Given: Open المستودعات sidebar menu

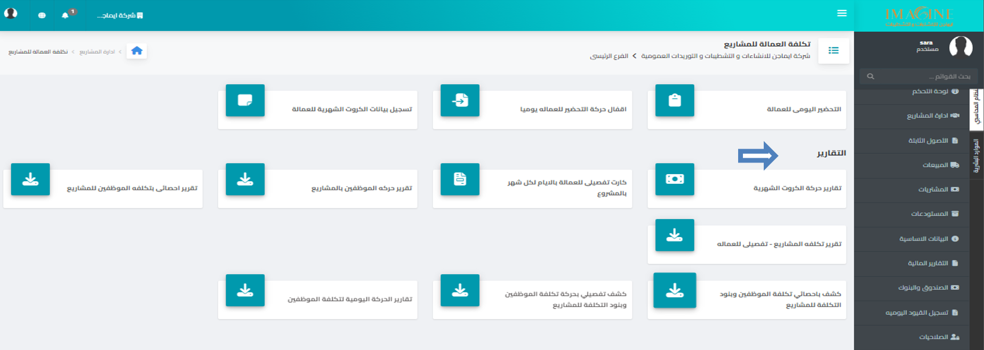Looking at the screenshot, I should 911,214.
